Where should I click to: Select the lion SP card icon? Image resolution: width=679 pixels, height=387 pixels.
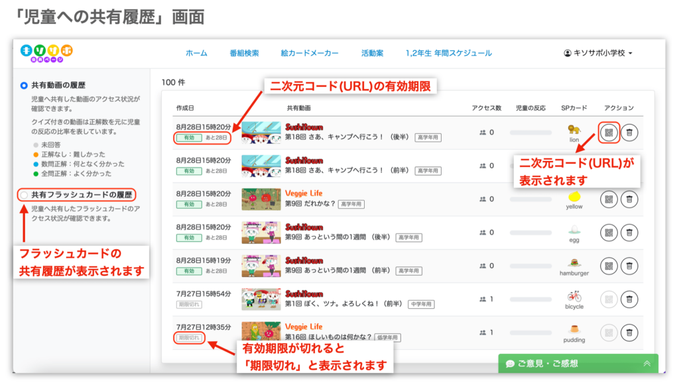click(575, 130)
